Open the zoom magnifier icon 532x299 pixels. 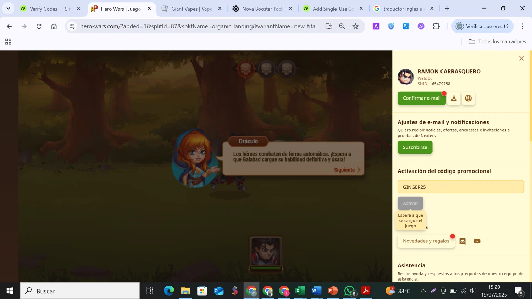tap(342, 26)
